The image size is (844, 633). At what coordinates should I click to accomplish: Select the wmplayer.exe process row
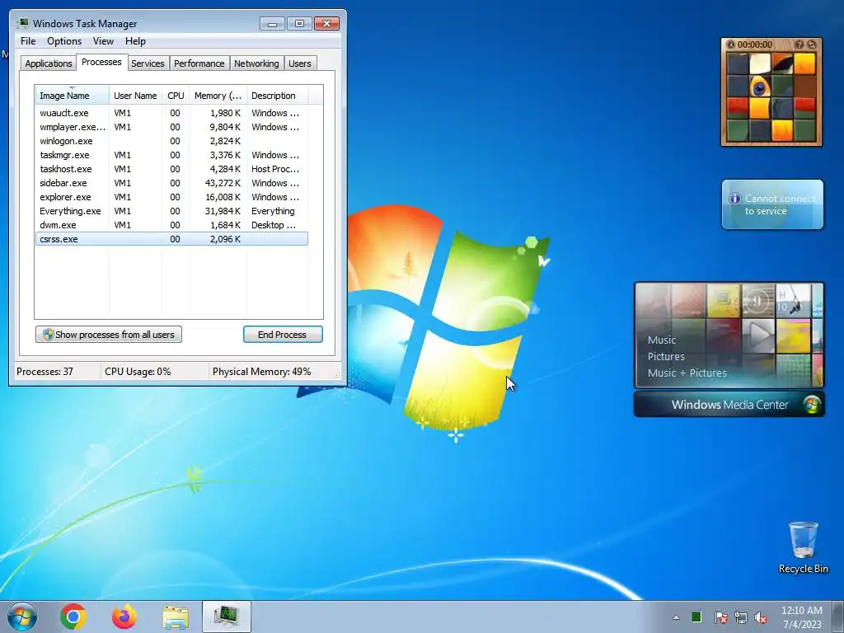pyautogui.click(x=171, y=127)
